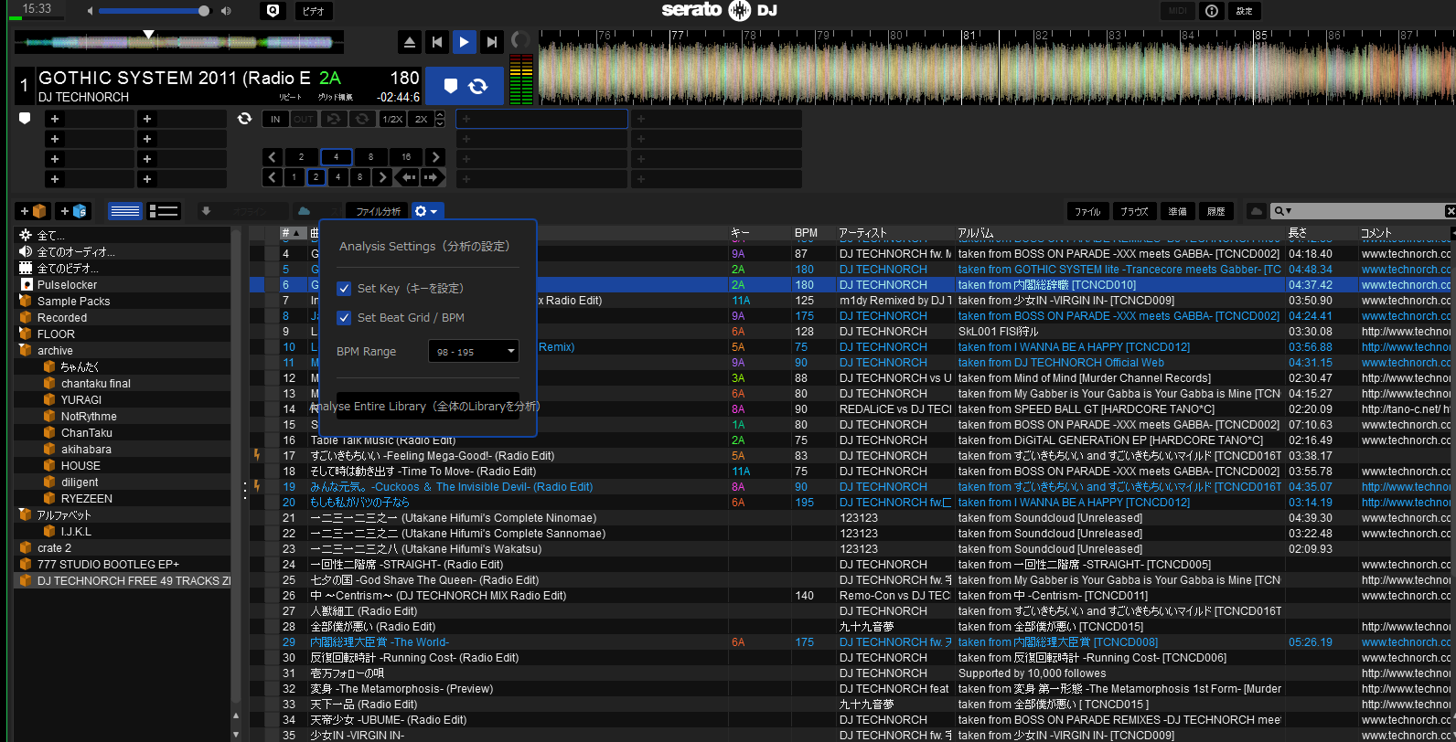Open the ブラウズ browse tab

pos(1134,211)
